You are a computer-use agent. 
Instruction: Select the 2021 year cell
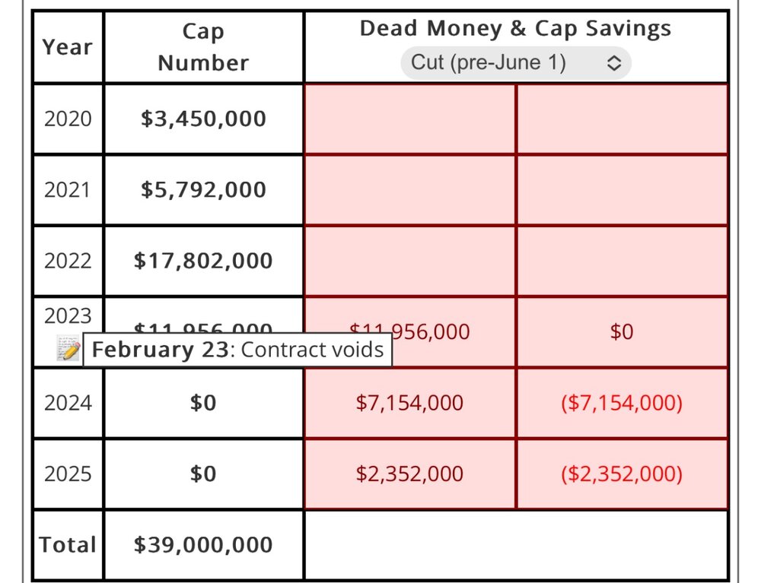tap(68, 189)
